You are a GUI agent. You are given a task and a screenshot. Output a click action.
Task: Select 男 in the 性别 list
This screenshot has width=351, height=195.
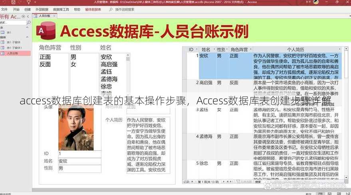point(73,57)
